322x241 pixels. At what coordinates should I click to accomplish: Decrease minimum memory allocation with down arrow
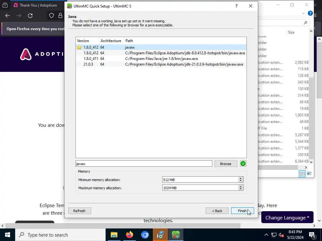241,181
